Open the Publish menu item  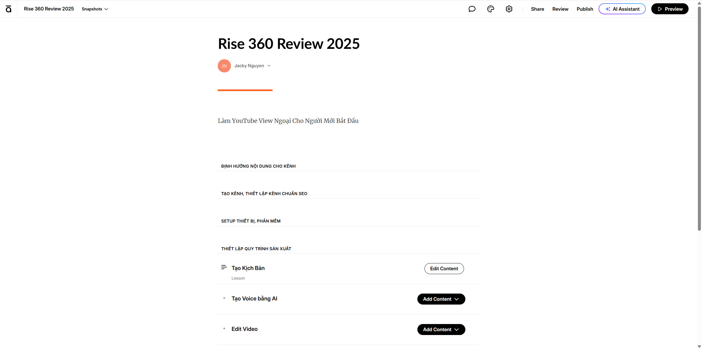tap(585, 9)
